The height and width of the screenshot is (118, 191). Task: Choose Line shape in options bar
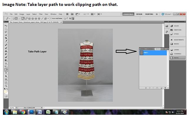(x=42, y=19)
